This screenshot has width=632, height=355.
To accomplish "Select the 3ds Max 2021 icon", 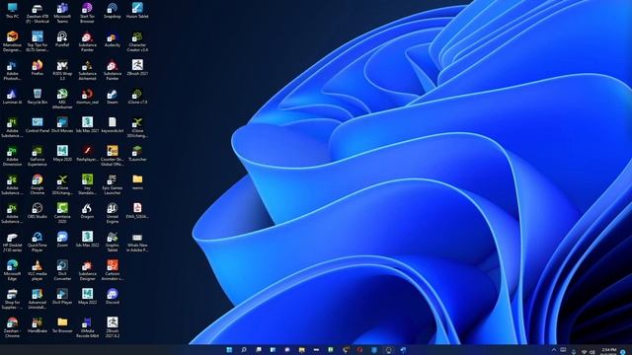I will 87,125.
